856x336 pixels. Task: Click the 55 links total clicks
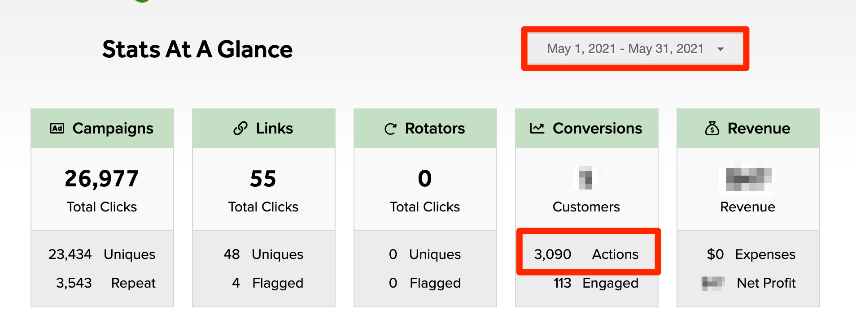click(x=263, y=179)
